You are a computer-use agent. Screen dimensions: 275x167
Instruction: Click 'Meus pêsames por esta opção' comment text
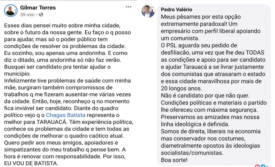(201, 17)
